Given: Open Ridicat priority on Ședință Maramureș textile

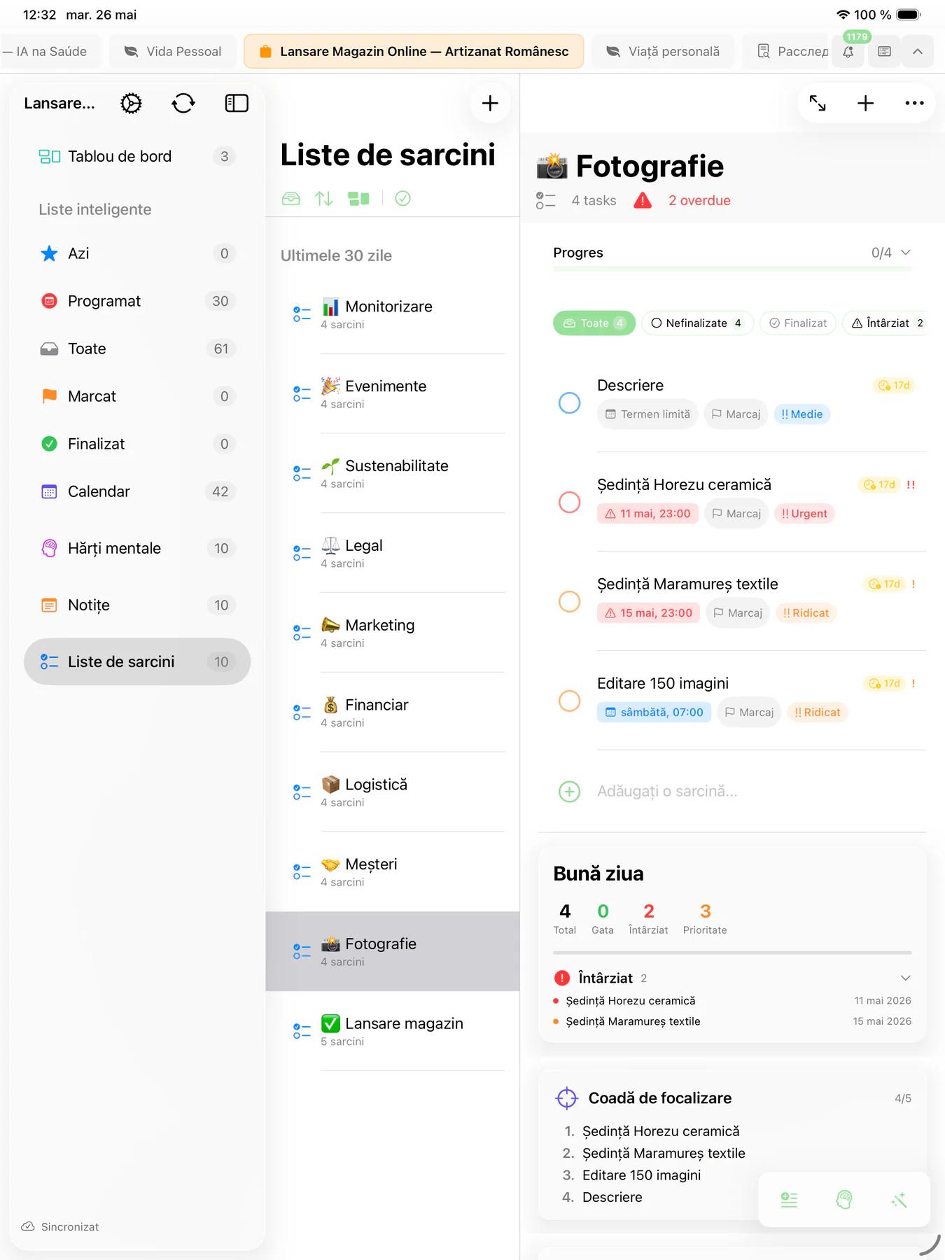Looking at the screenshot, I should (806, 613).
